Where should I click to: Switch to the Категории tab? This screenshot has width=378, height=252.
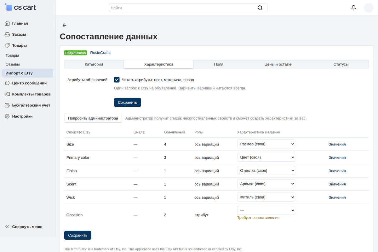[x=94, y=64]
